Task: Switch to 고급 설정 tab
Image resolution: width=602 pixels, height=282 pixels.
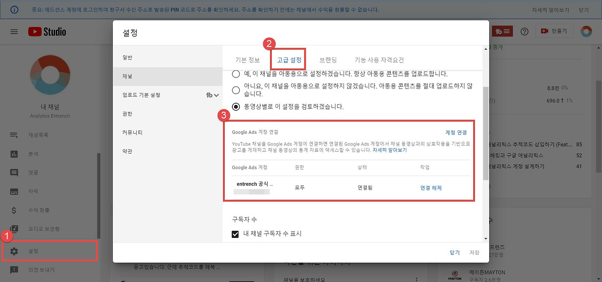Action: (289, 60)
